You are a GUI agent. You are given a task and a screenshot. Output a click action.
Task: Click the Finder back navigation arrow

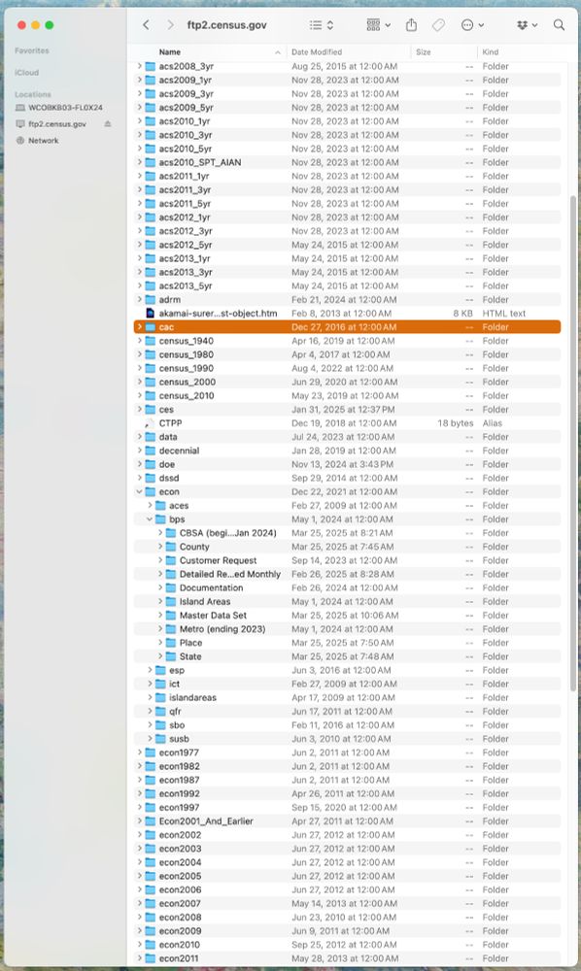point(146,25)
